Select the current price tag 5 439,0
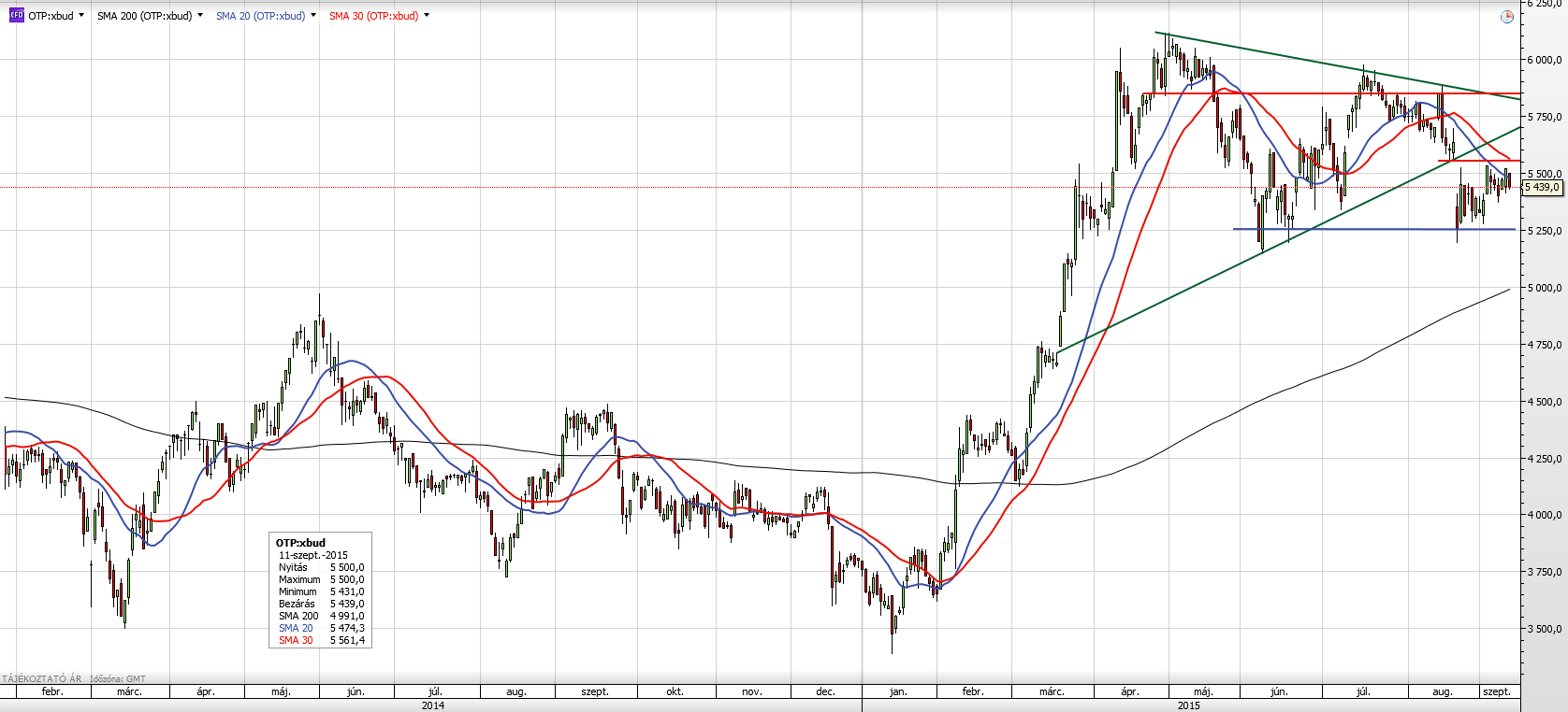The width and height of the screenshot is (1568, 712). [1543, 187]
